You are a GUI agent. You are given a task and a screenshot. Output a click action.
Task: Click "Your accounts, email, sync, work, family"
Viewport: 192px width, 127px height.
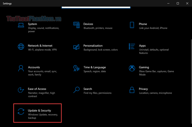pos(43,73)
